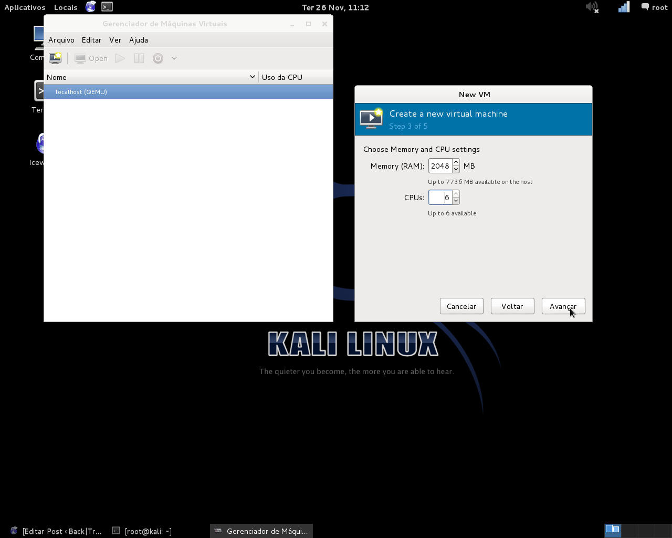This screenshot has width=672, height=538.
Task: Click Open in the VM manager toolbar
Action: (x=91, y=58)
